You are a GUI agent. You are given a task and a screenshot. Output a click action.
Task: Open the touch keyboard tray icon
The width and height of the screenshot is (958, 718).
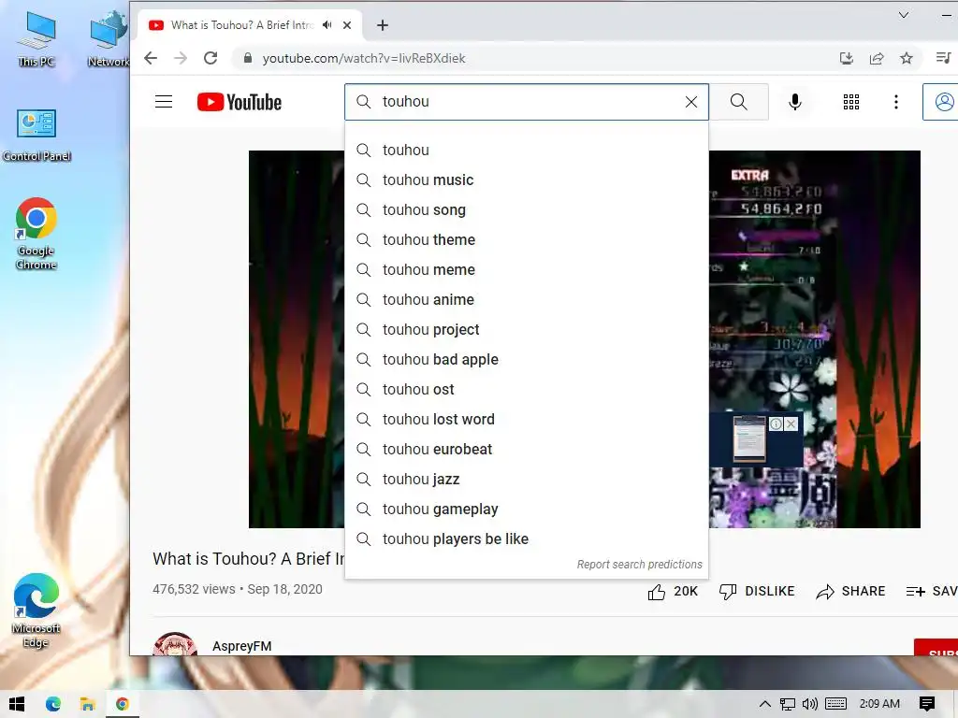coord(835,704)
